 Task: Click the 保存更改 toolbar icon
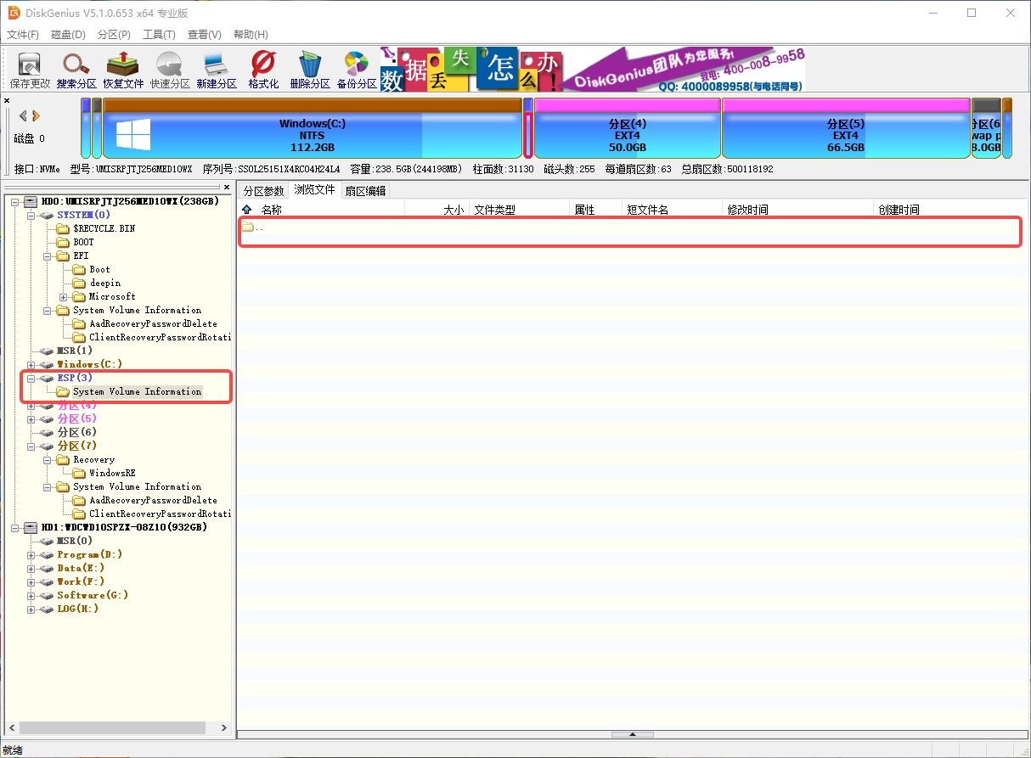(x=31, y=70)
